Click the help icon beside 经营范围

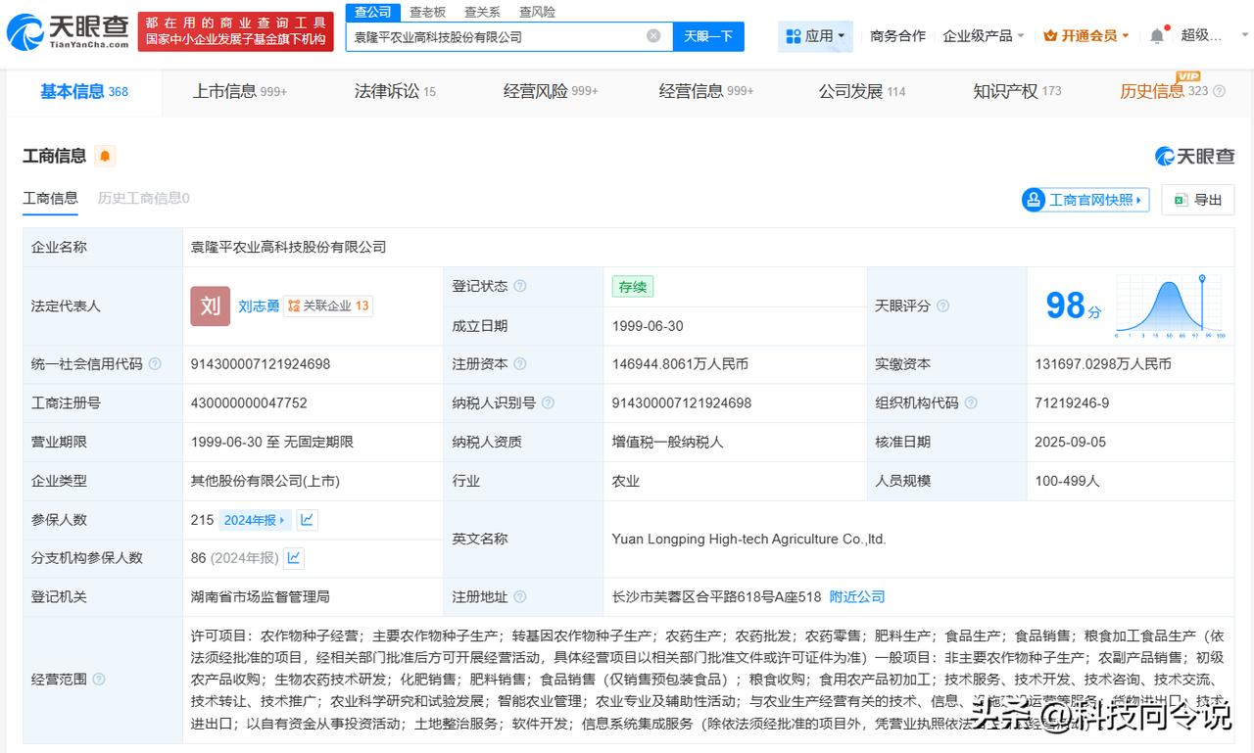(99, 679)
